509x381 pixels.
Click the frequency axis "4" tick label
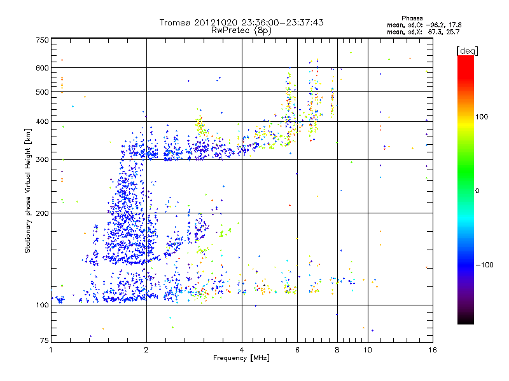pos(242,350)
